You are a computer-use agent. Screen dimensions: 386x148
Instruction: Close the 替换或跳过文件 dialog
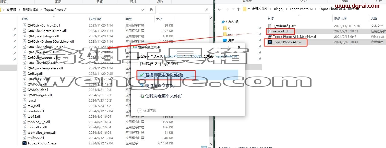tap(239, 47)
